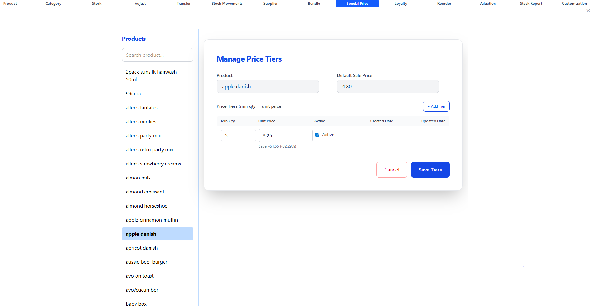Image resolution: width=594 pixels, height=306 pixels.
Task: Click the Created Date column header
Action: pos(382,121)
